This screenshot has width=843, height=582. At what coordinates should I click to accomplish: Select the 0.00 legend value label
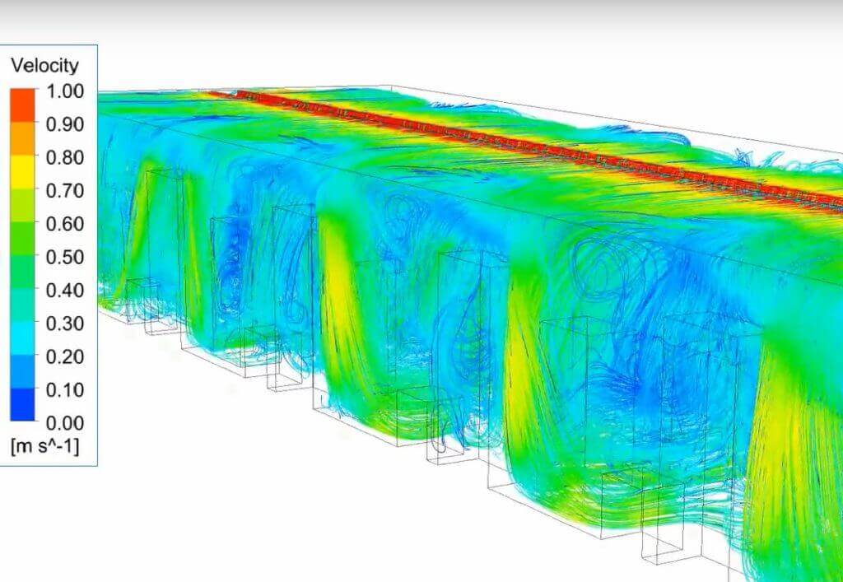(64, 422)
